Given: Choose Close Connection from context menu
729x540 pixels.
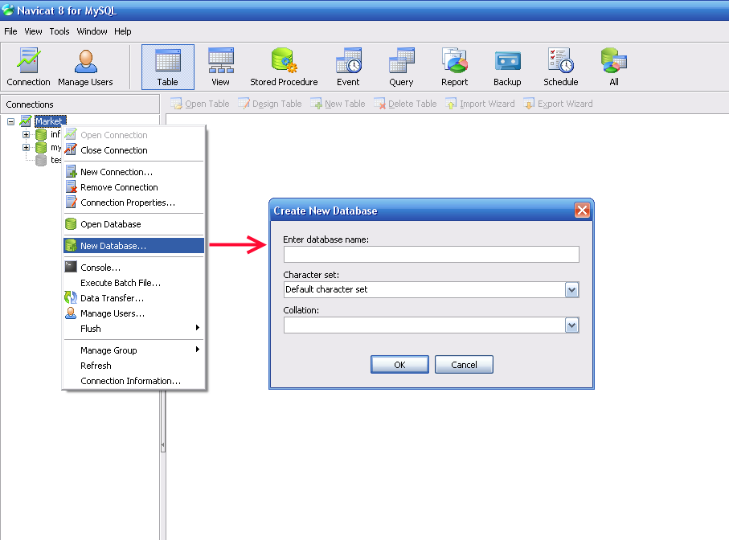Looking at the screenshot, I should click(134, 150).
